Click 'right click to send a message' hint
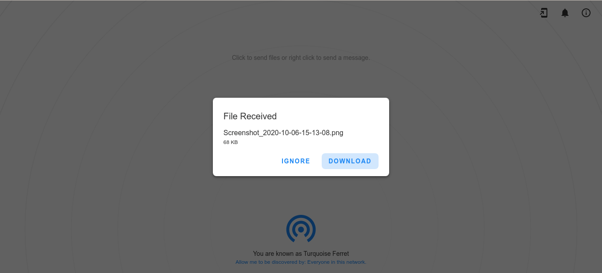Viewport: 602px width, 273px height. coord(329,58)
